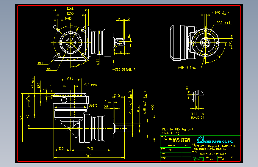Click the 89.5 overall height dimension
Viewport: 258px width, 167px height.
pyautogui.click(x=21, y=119)
